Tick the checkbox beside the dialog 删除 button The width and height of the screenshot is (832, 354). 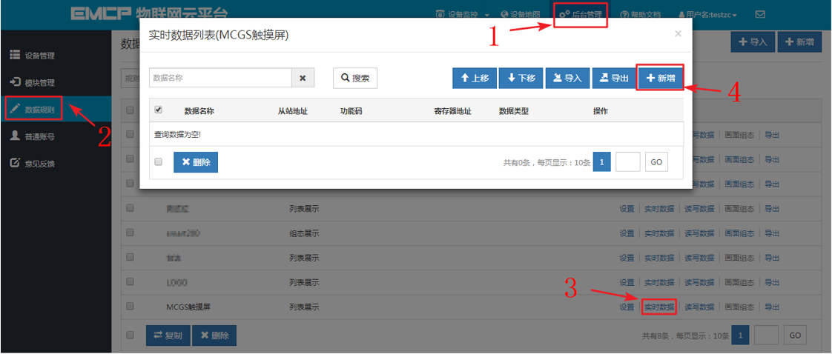158,161
